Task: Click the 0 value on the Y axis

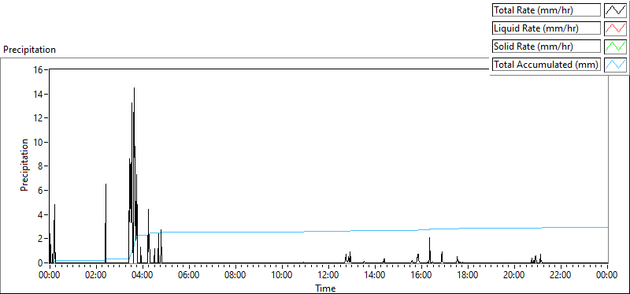Action: tap(41, 263)
